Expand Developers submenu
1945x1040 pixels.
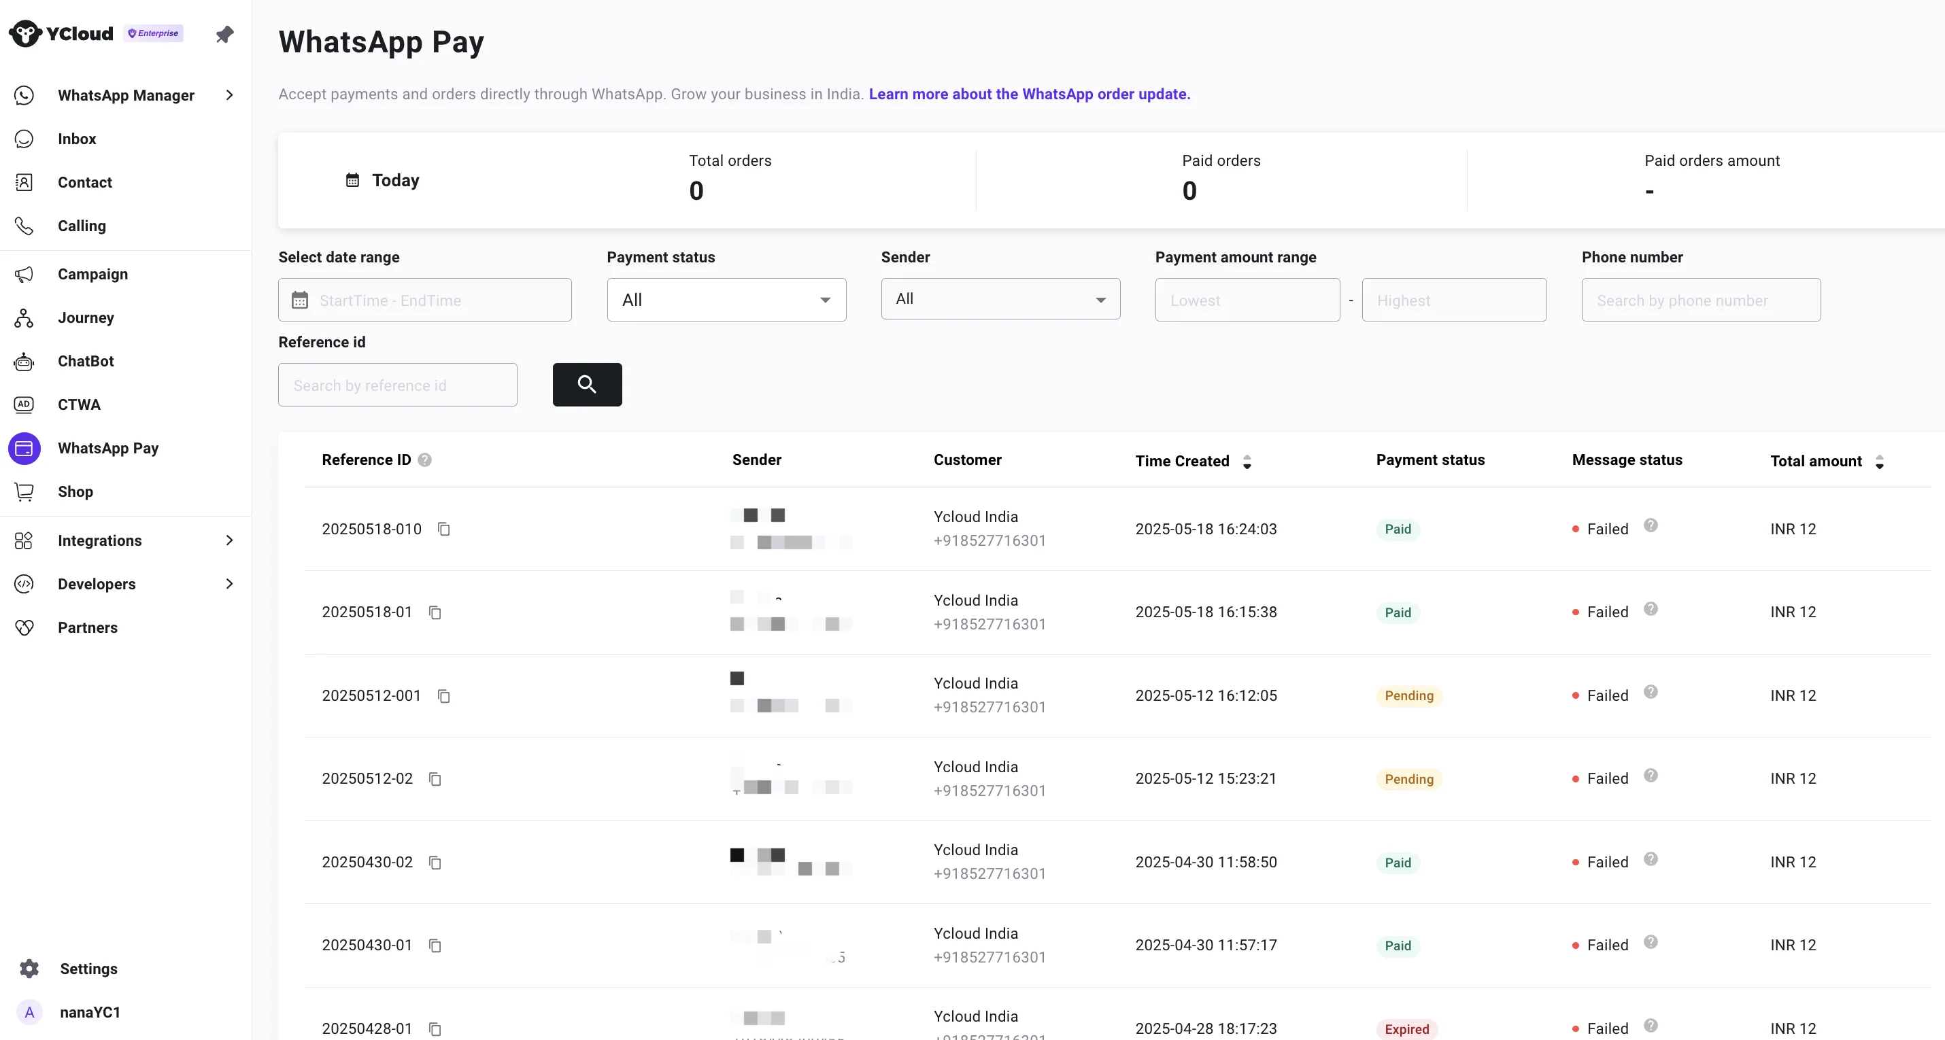[x=230, y=584]
